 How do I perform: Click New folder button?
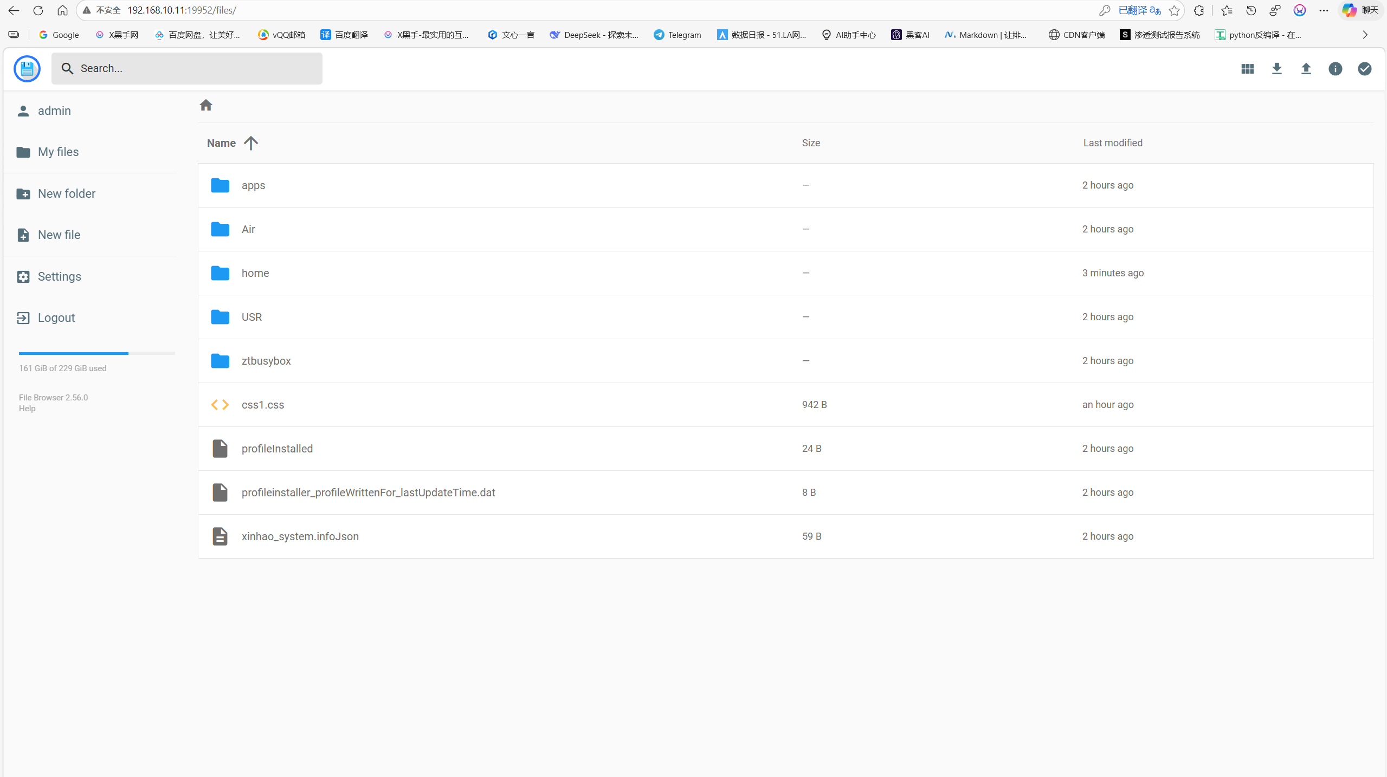point(66,194)
